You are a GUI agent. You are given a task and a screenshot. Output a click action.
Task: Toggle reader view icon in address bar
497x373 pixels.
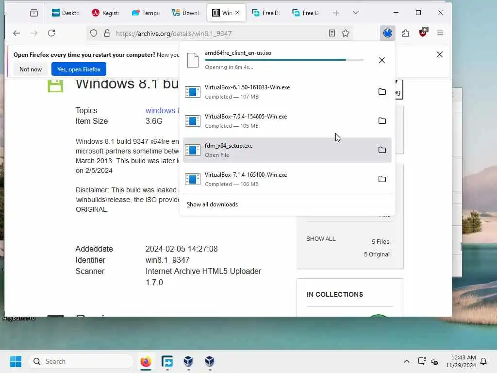[332, 34]
